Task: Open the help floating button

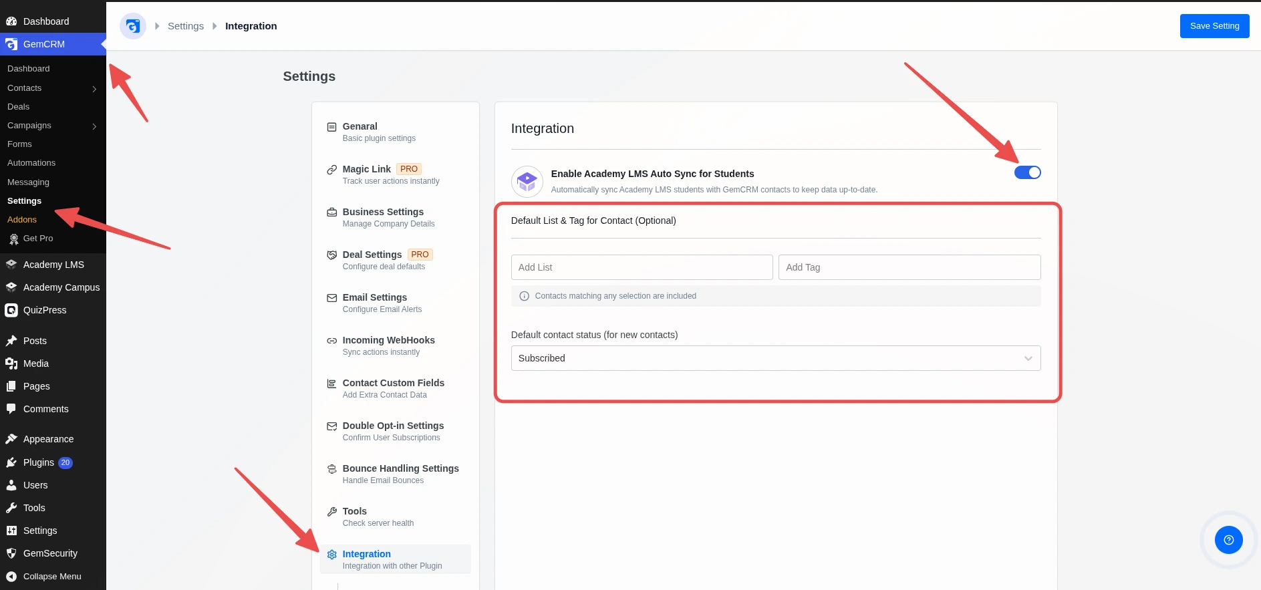Action: pyautogui.click(x=1228, y=540)
